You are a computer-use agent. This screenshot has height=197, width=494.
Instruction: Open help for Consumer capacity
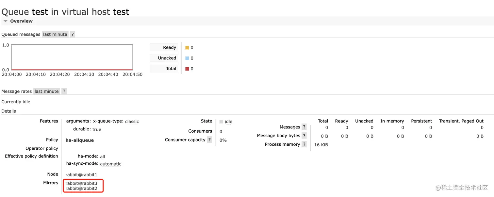[209, 140]
